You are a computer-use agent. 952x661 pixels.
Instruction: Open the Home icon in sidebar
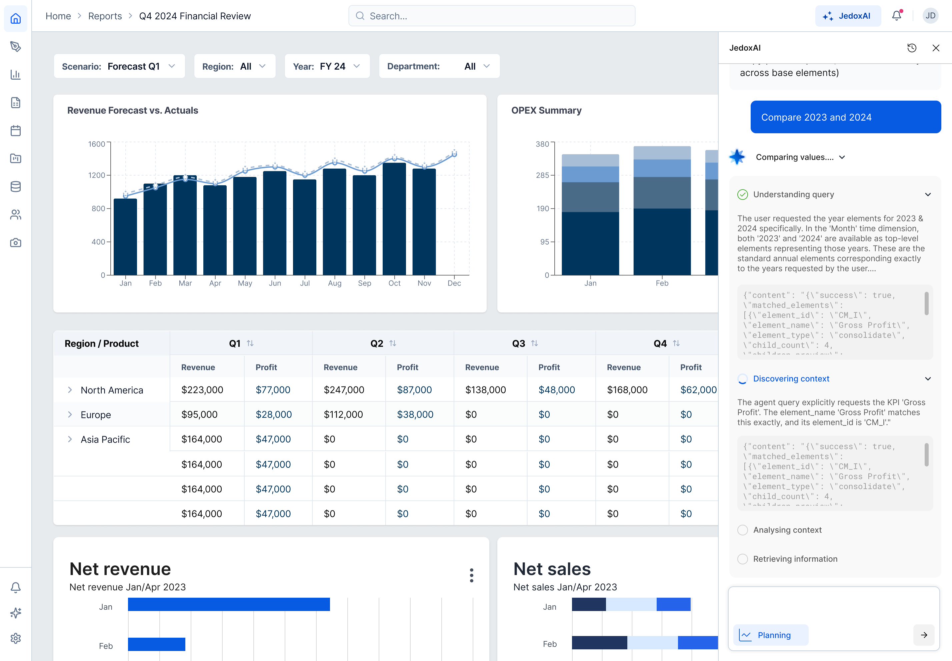[16, 19]
